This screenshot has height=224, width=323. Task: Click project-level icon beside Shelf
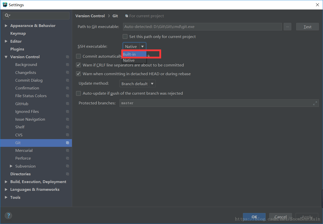coord(67,127)
